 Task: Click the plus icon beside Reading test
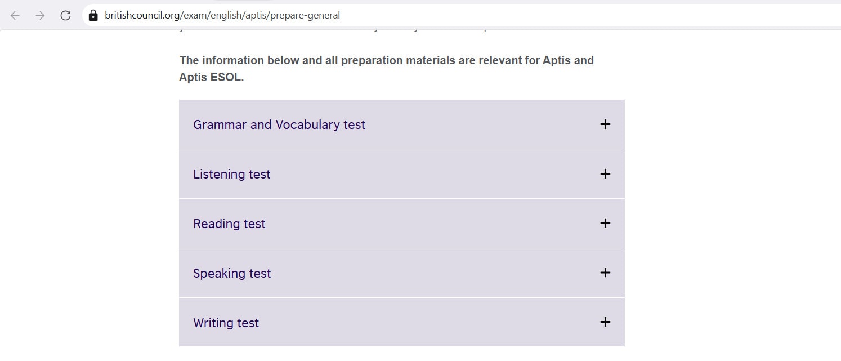pyautogui.click(x=605, y=224)
